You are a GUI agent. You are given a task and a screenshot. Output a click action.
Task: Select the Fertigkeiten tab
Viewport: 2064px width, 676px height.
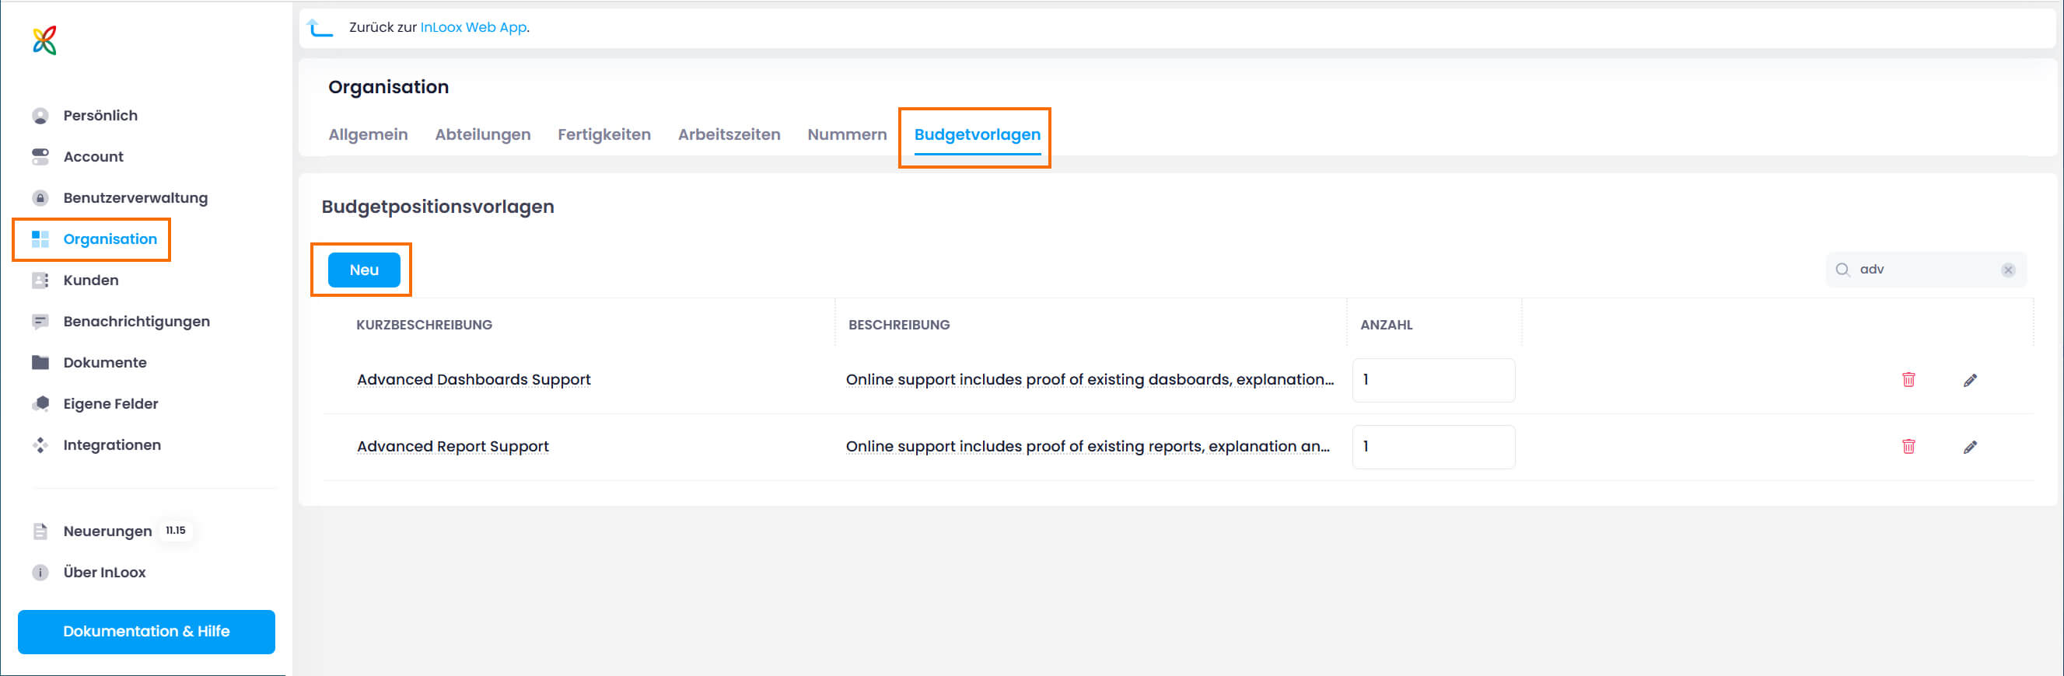tap(603, 134)
